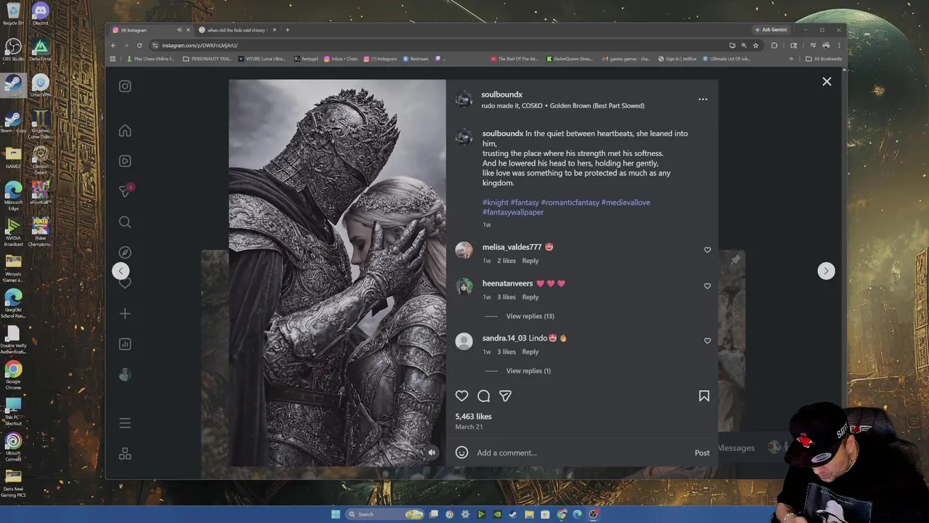Open the audio link Golden Brown (Best Part Slowed)
This screenshot has height=523, width=929.
pos(597,106)
